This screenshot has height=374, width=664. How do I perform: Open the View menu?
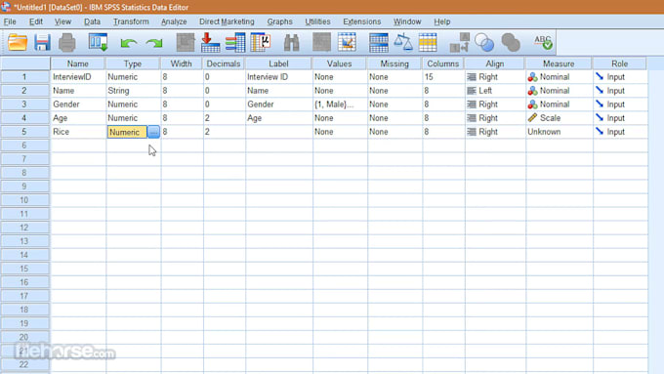pyautogui.click(x=62, y=21)
